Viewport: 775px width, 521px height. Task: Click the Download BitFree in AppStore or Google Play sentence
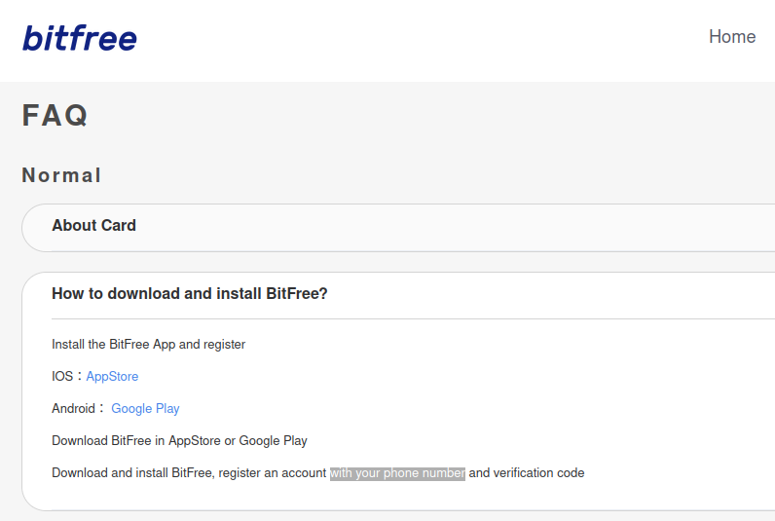coord(179,441)
